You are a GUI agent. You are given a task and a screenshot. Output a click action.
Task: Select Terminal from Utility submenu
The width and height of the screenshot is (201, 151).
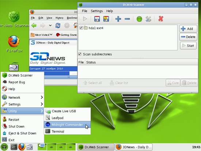(x=67, y=131)
